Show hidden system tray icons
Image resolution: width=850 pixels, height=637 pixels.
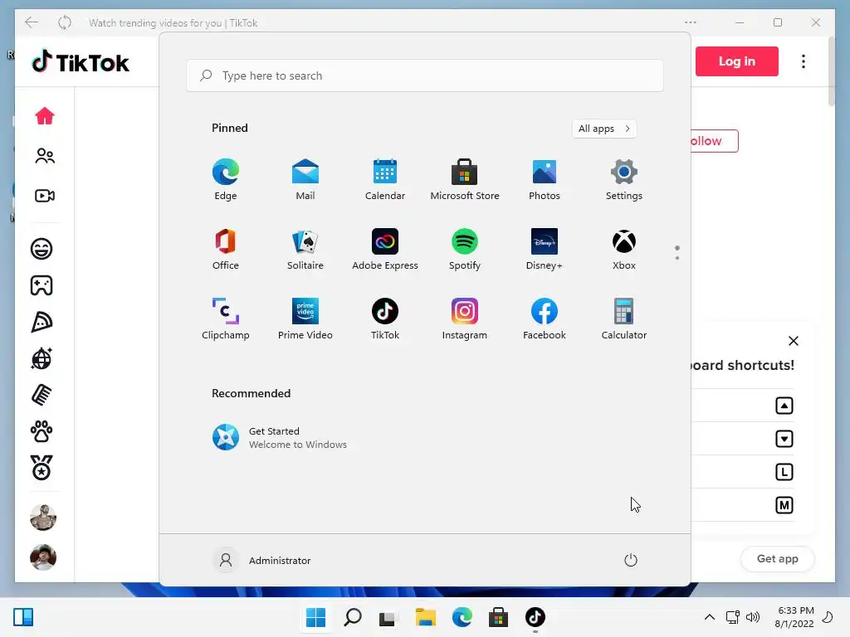(x=709, y=617)
